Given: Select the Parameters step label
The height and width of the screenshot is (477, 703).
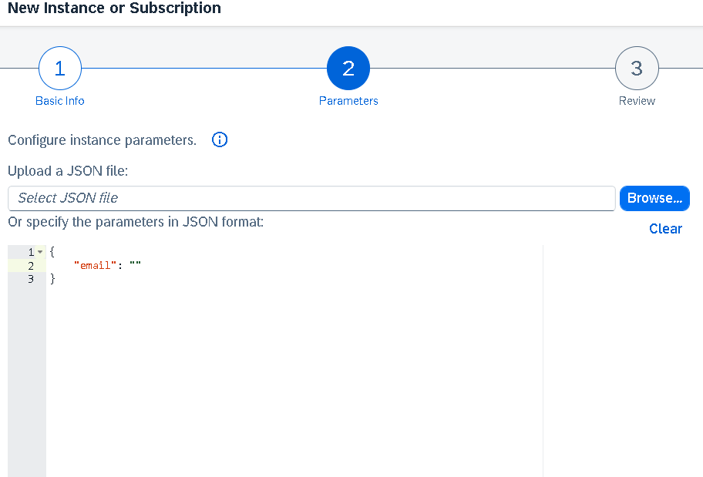Looking at the screenshot, I should [x=348, y=101].
